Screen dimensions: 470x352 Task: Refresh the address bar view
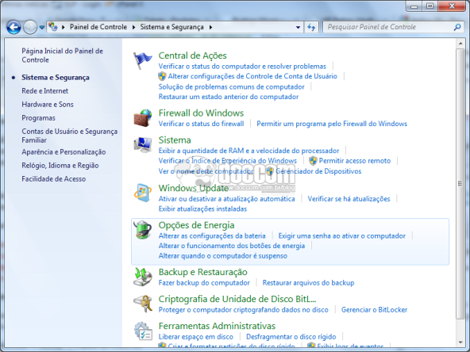coord(311,27)
